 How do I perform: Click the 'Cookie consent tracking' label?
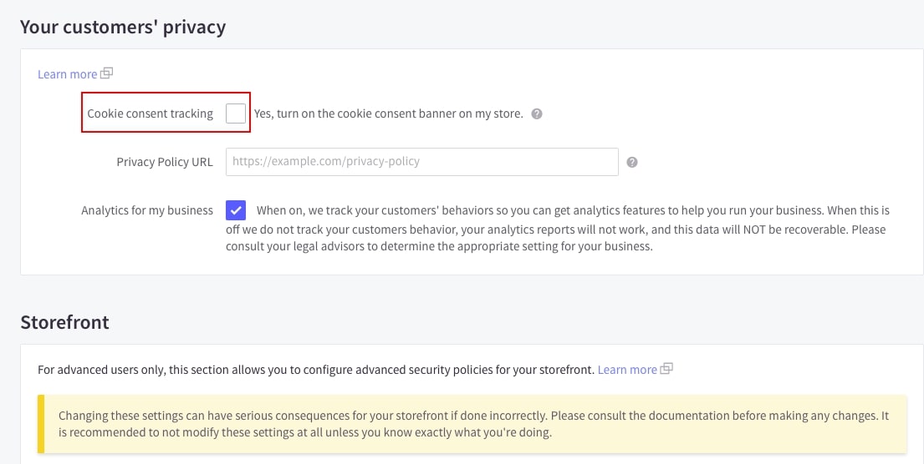(150, 113)
